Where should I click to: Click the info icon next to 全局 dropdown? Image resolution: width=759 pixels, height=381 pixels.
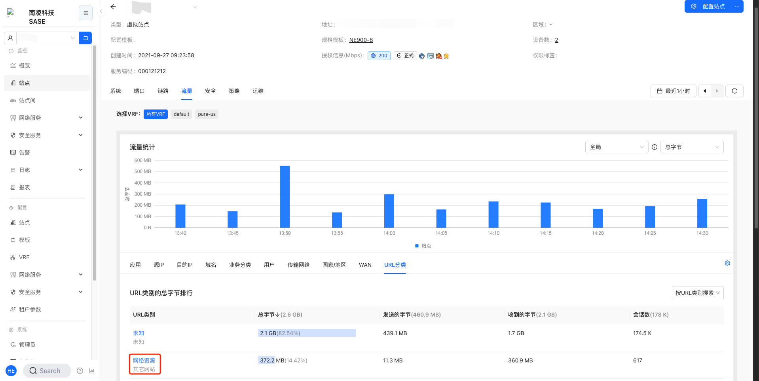(x=655, y=147)
